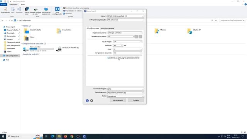247x139 pixels.
Task: Select permanente folder in sidebar
Action: point(11,49)
